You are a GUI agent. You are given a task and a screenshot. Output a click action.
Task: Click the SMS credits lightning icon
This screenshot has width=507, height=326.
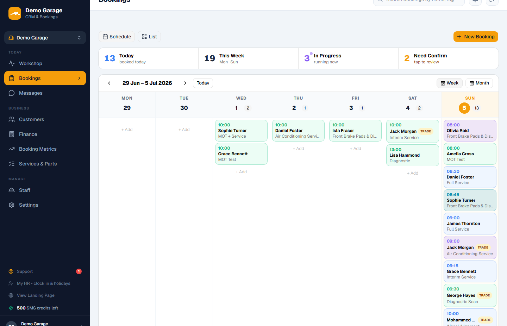[11, 308]
